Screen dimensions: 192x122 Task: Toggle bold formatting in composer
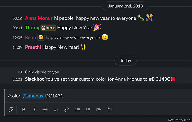click(x=24, y=110)
